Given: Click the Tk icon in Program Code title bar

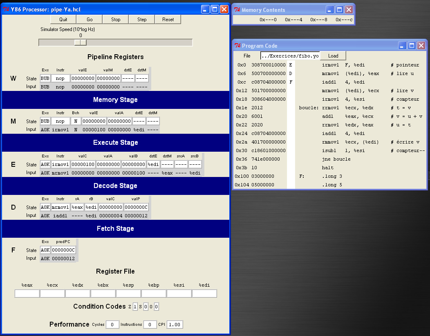Looking at the screenshot, I should click(237, 46).
